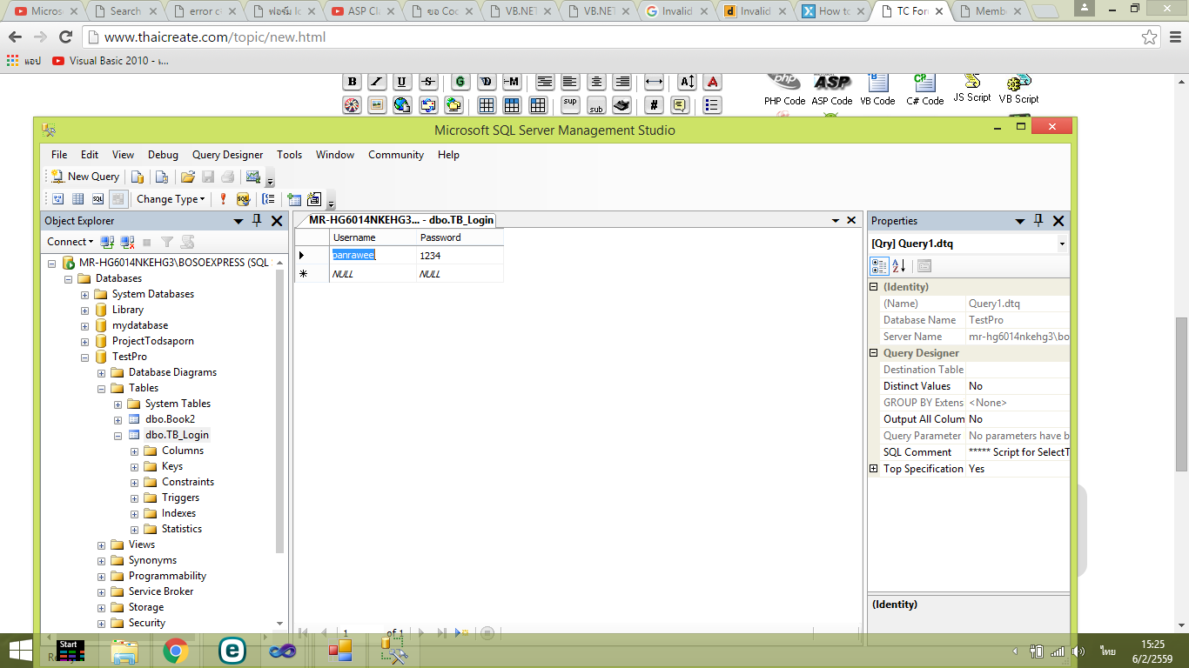Select the mydatabase tree item
Image resolution: width=1189 pixels, height=668 pixels.
(x=139, y=325)
